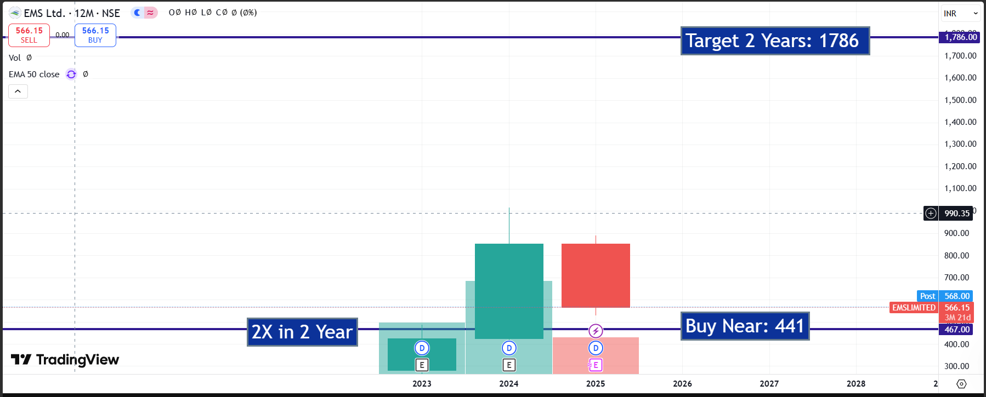Click the 12M interval label in header
Viewport: 986px width, 397px height.
[84, 13]
